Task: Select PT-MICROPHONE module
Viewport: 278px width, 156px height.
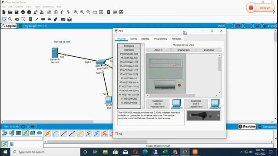Action: click(129, 103)
